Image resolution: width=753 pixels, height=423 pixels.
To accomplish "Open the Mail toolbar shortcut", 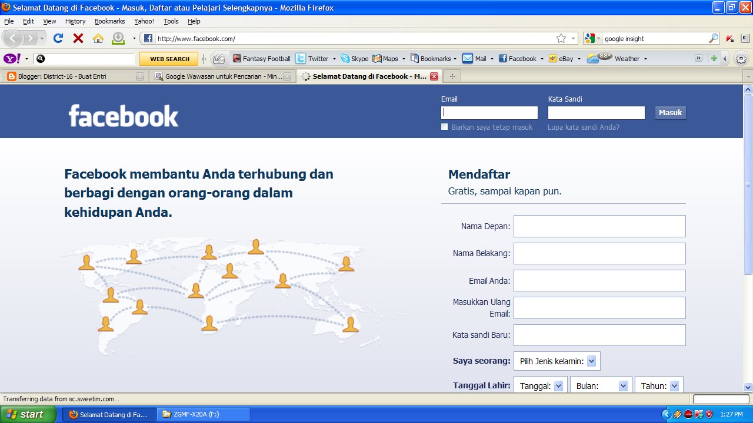I will coord(475,58).
